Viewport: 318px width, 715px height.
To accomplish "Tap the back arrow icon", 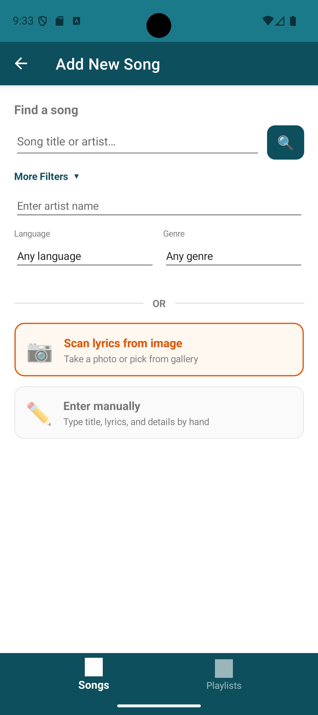I will pyautogui.click(x=21, y=63).
